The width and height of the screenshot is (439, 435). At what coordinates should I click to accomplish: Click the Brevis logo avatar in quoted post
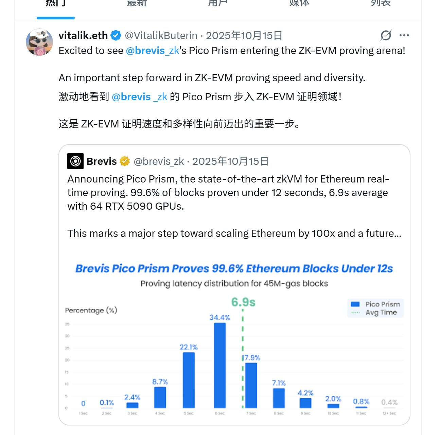tap(75, 161)
